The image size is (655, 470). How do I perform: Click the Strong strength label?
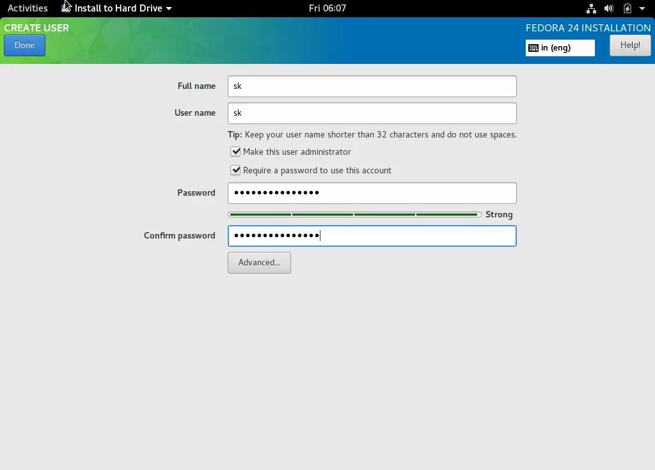(499, 215)
